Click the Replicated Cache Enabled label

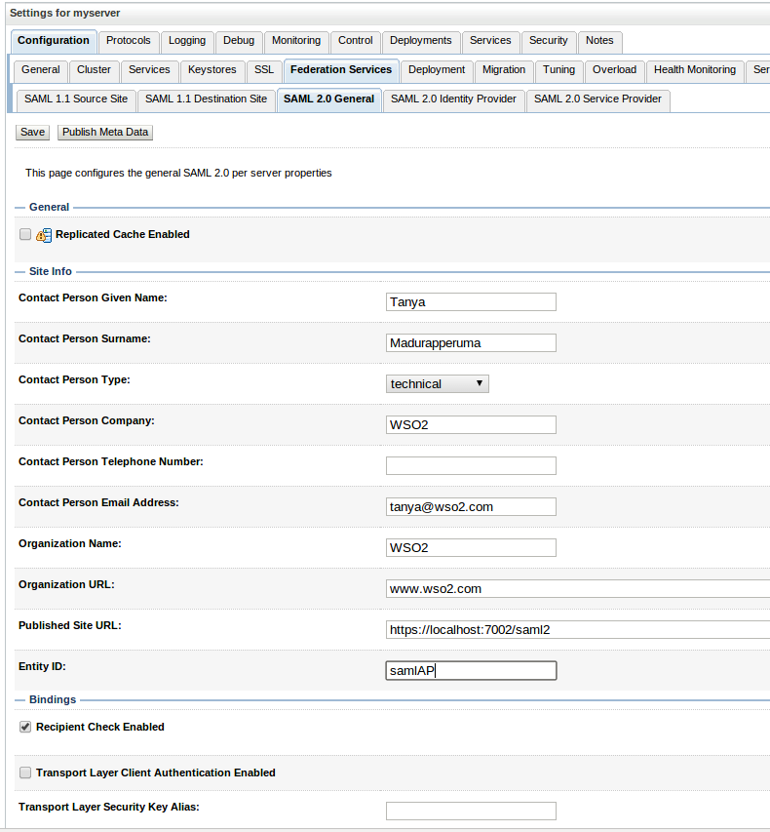point(123,234)
